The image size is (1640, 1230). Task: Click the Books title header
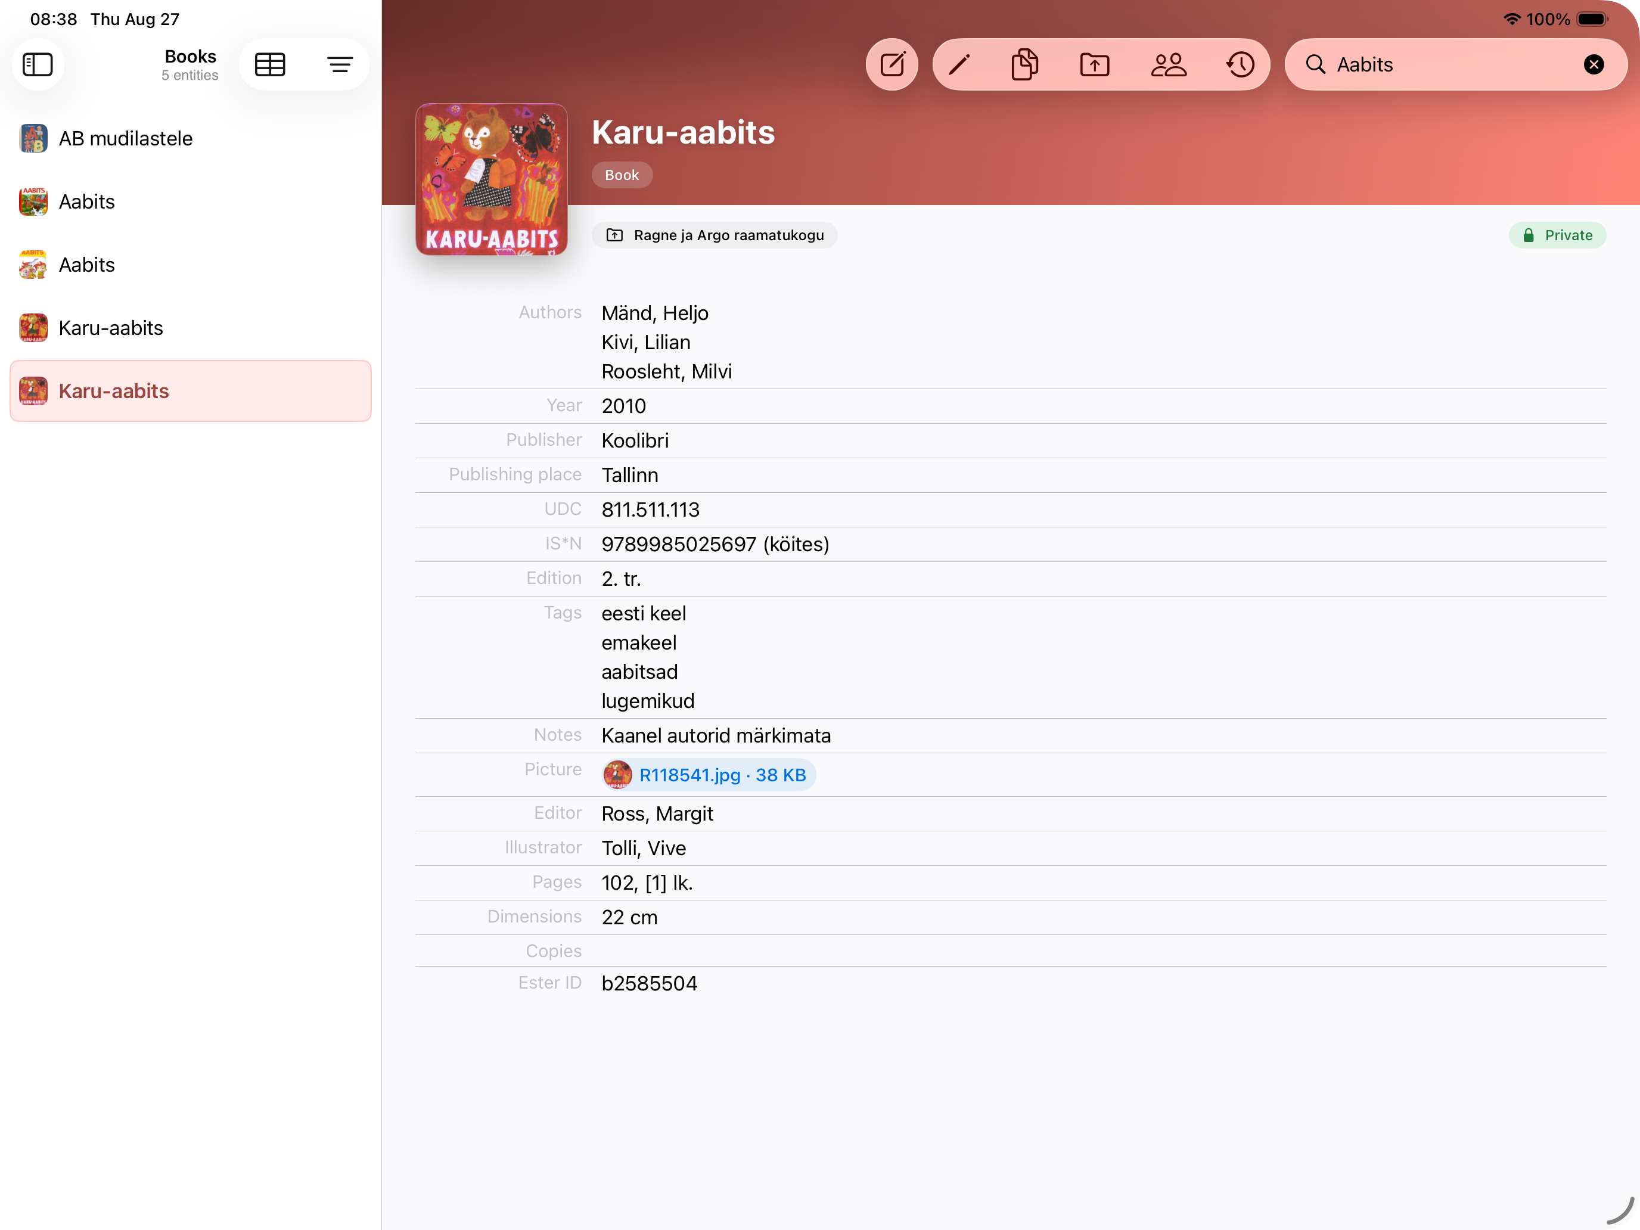(191, 57)
